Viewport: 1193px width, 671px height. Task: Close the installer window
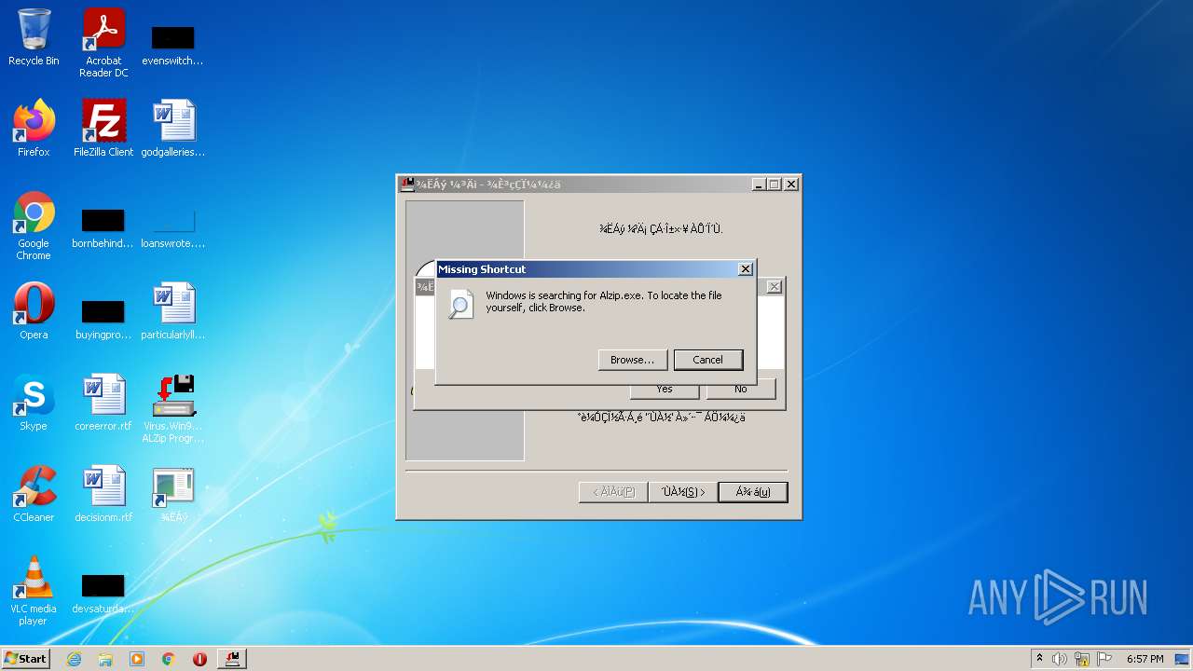[790, 185]
